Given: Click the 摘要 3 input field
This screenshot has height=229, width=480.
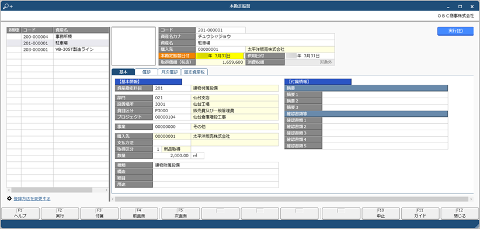Looking at the screenshot, I should pyautogui.click(x=385, y=107).
